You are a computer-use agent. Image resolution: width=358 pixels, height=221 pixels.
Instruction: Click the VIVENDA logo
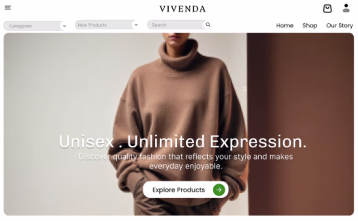coord(183,9)
